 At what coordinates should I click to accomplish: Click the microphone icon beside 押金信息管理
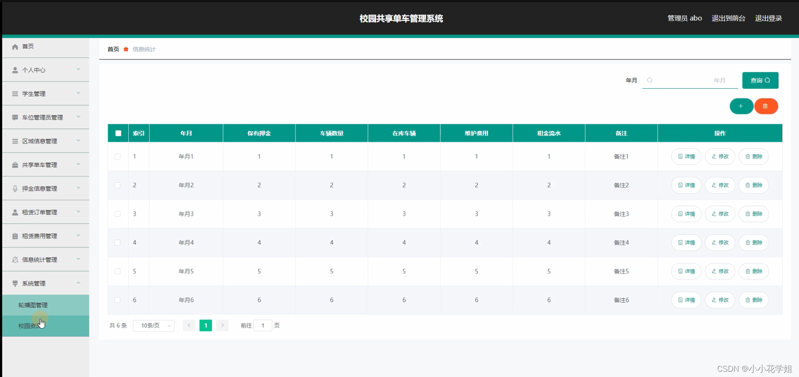(15, 188)
